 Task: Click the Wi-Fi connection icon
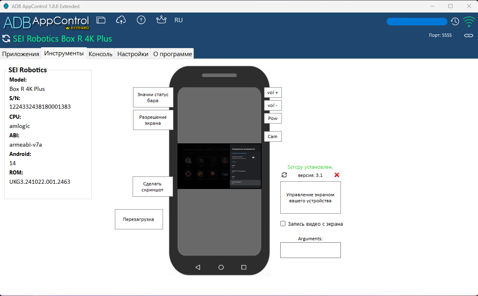click(x=469, y=22)
